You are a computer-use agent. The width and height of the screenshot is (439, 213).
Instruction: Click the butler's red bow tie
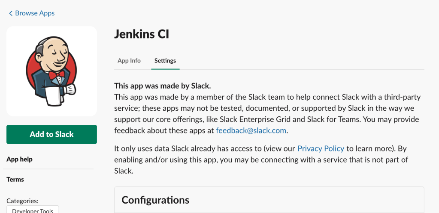[x=56, y=75]
